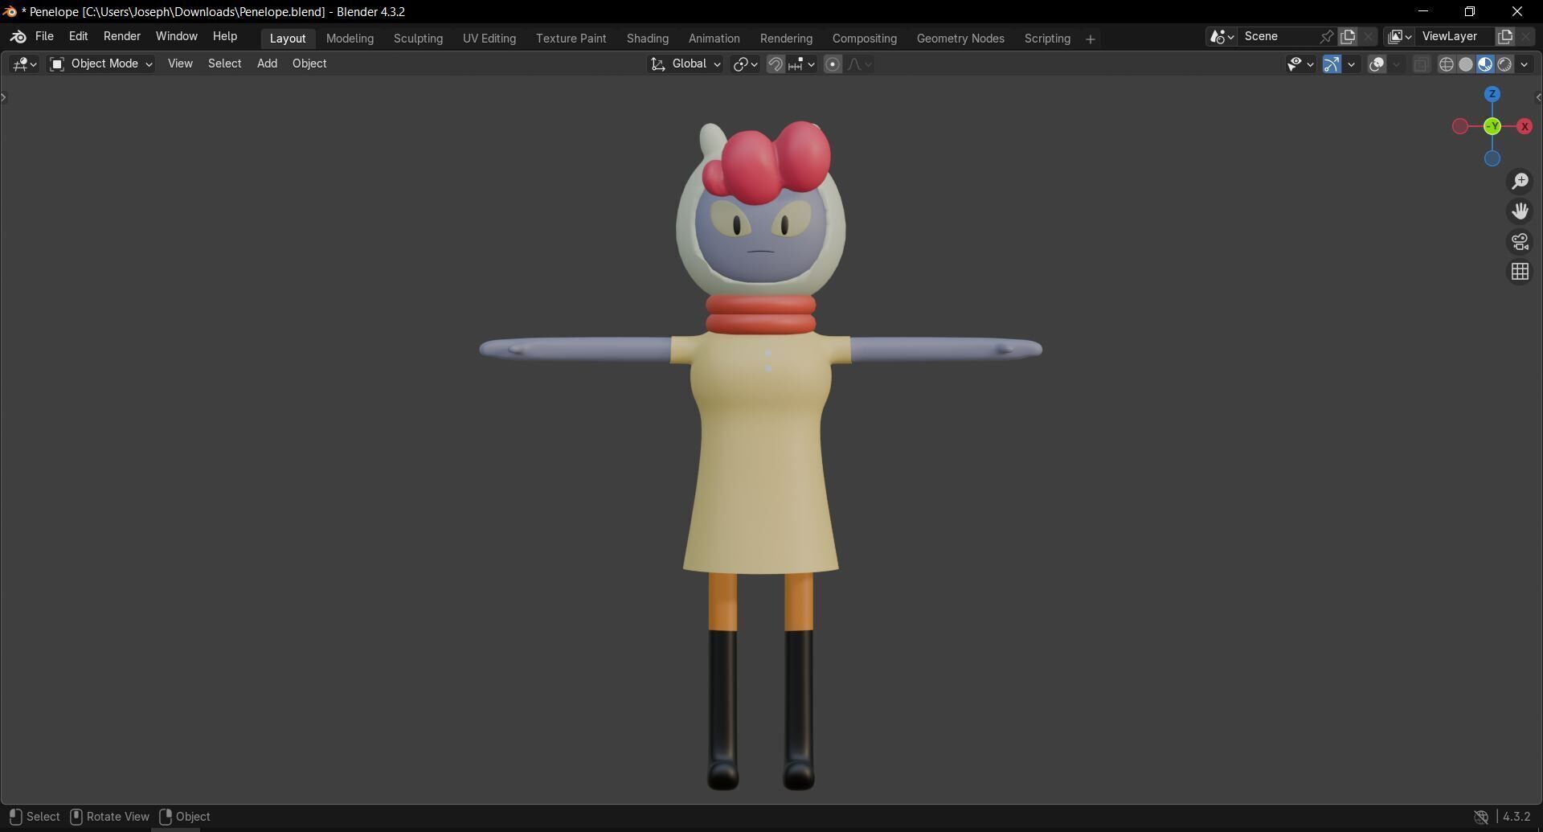Add new view layer icon
1543x832 pixels.
tap(1505, 37)
